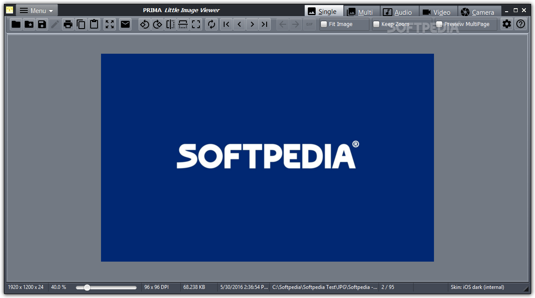535x298 pixels.
Task: Refresh the image with the circular arrows icon
Action: [212, 24]
